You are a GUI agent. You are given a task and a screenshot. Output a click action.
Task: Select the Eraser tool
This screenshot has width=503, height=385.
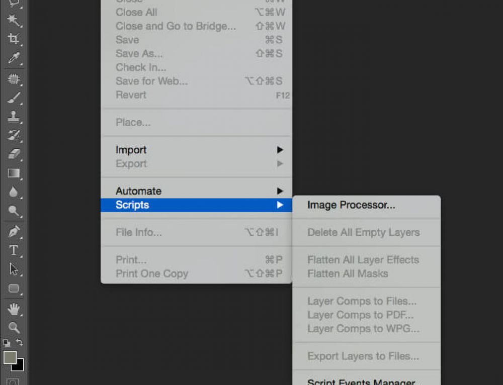(x=13, y=154)
